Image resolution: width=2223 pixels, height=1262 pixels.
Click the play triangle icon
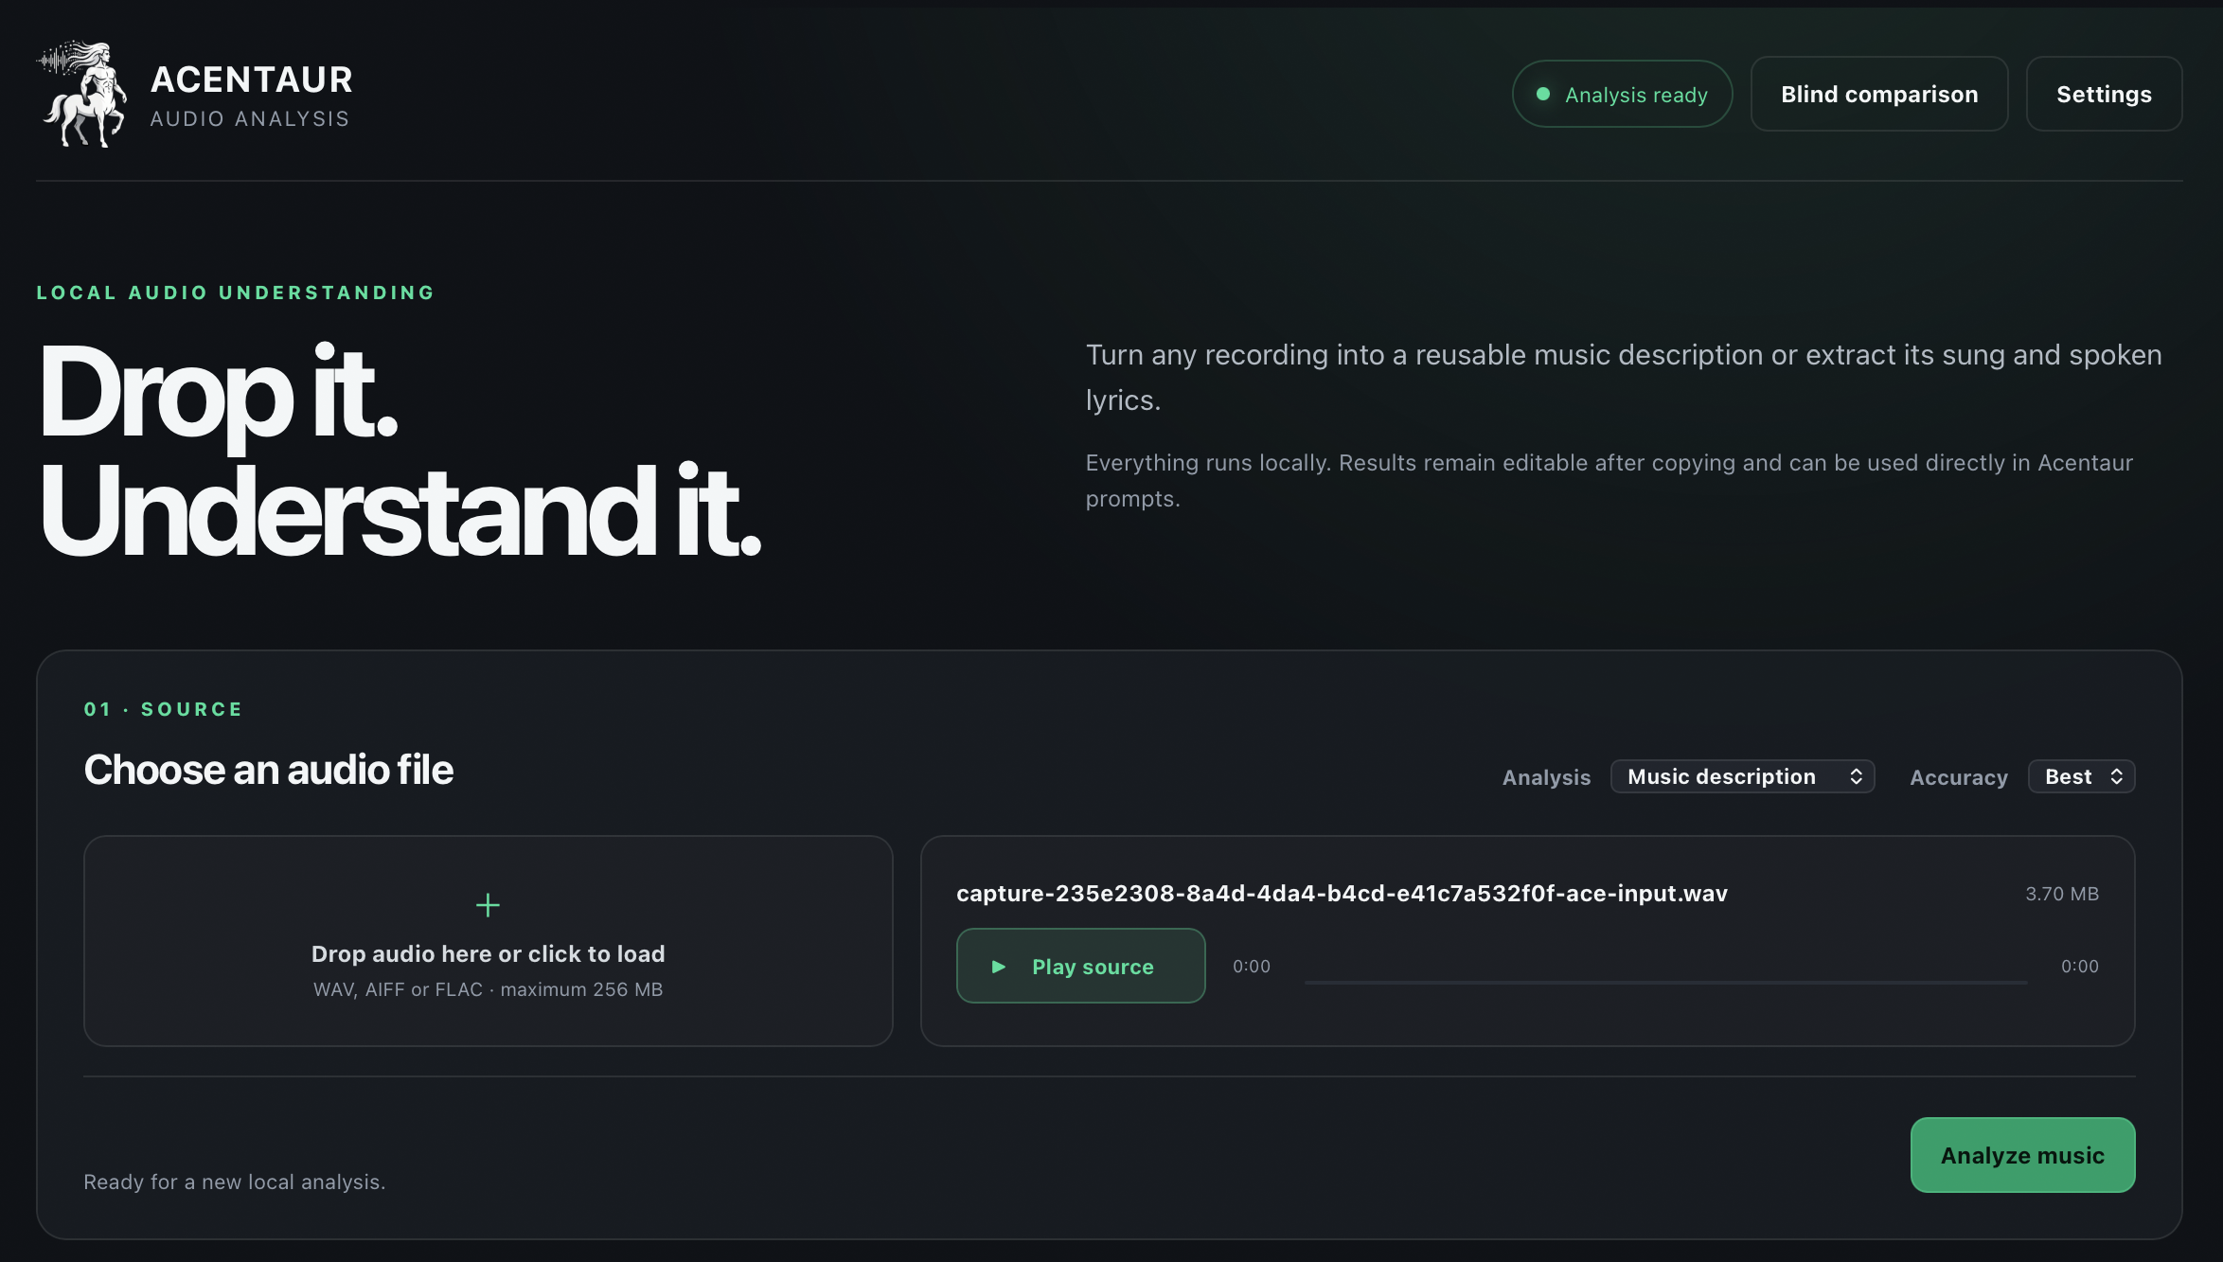point(998,967)
